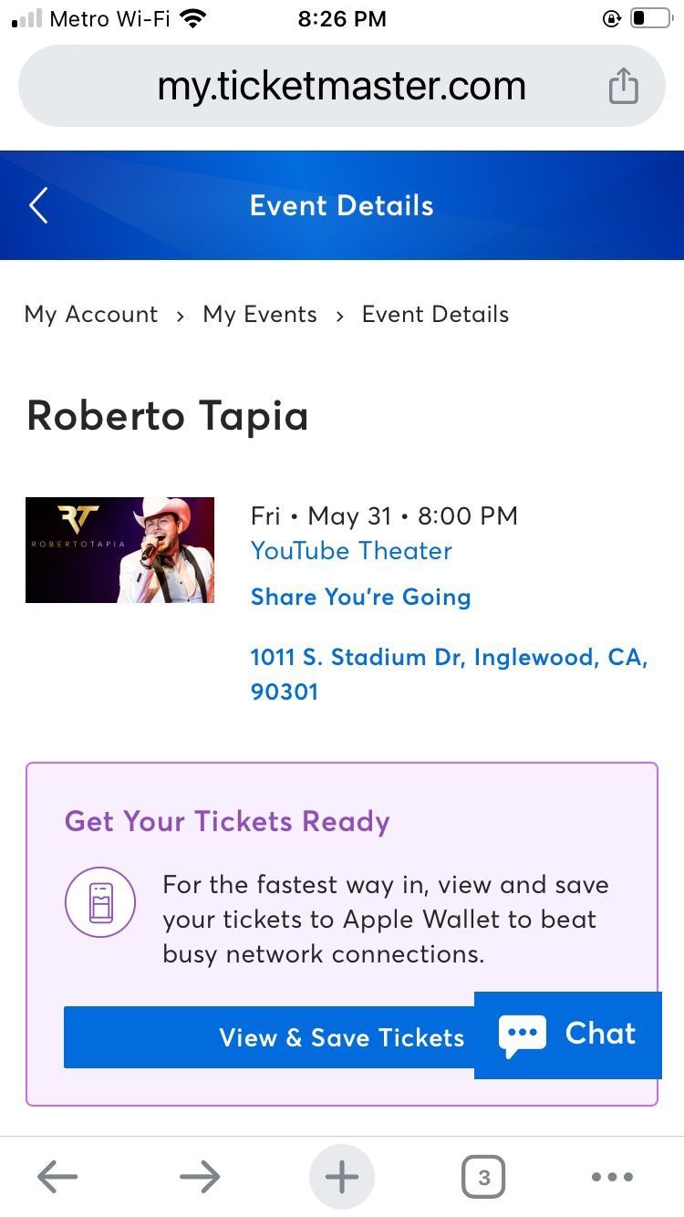
Task: Open the 1011 S. Stadium Dr address
Action: tap(448, 674)
